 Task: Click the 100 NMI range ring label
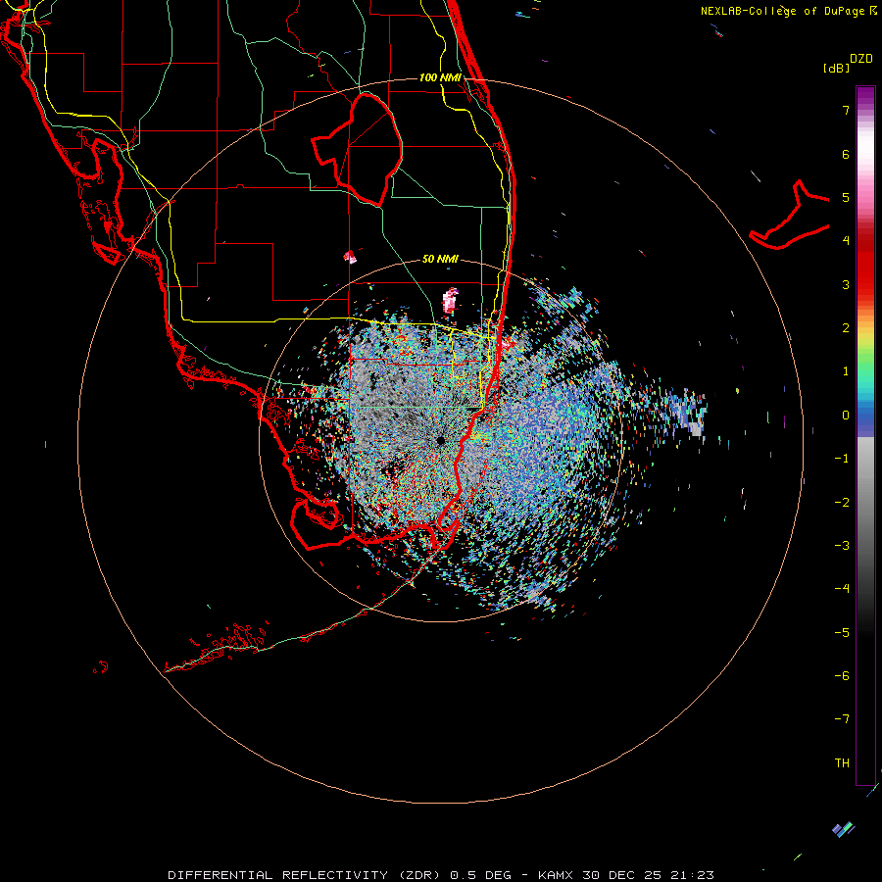click(440, 77)
